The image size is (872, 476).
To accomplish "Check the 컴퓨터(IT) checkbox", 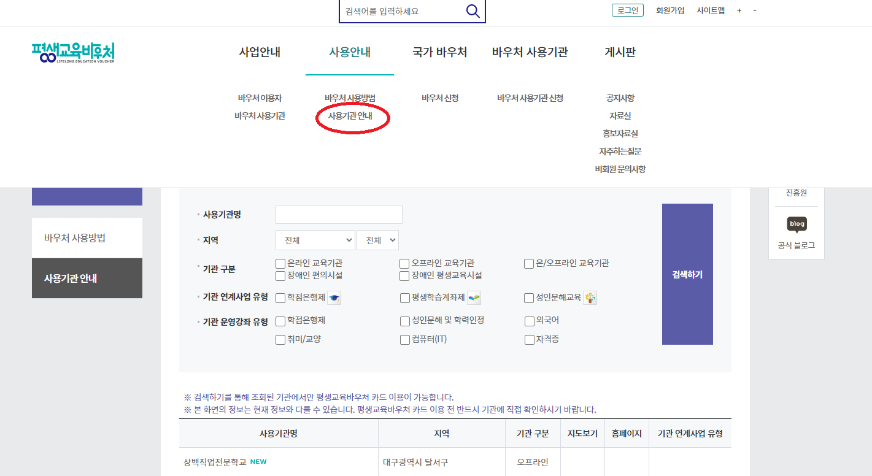I will pyautogui.click(x=405, y=340).
